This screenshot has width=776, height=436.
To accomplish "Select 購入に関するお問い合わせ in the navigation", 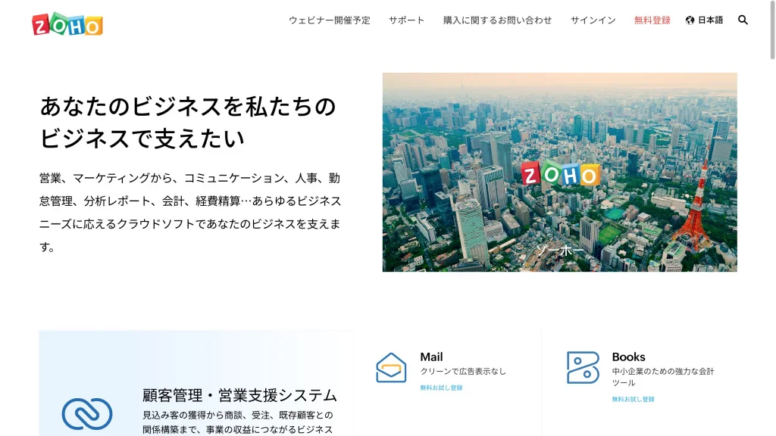I will [x=497, y=20].
